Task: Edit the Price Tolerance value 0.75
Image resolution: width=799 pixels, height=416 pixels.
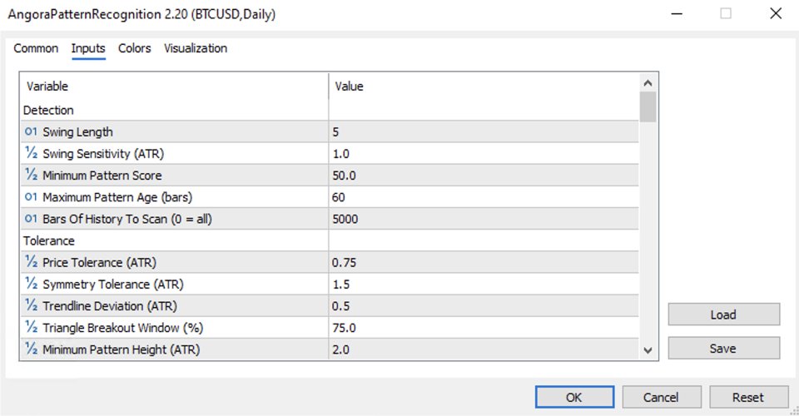Action: click(483, 262)
